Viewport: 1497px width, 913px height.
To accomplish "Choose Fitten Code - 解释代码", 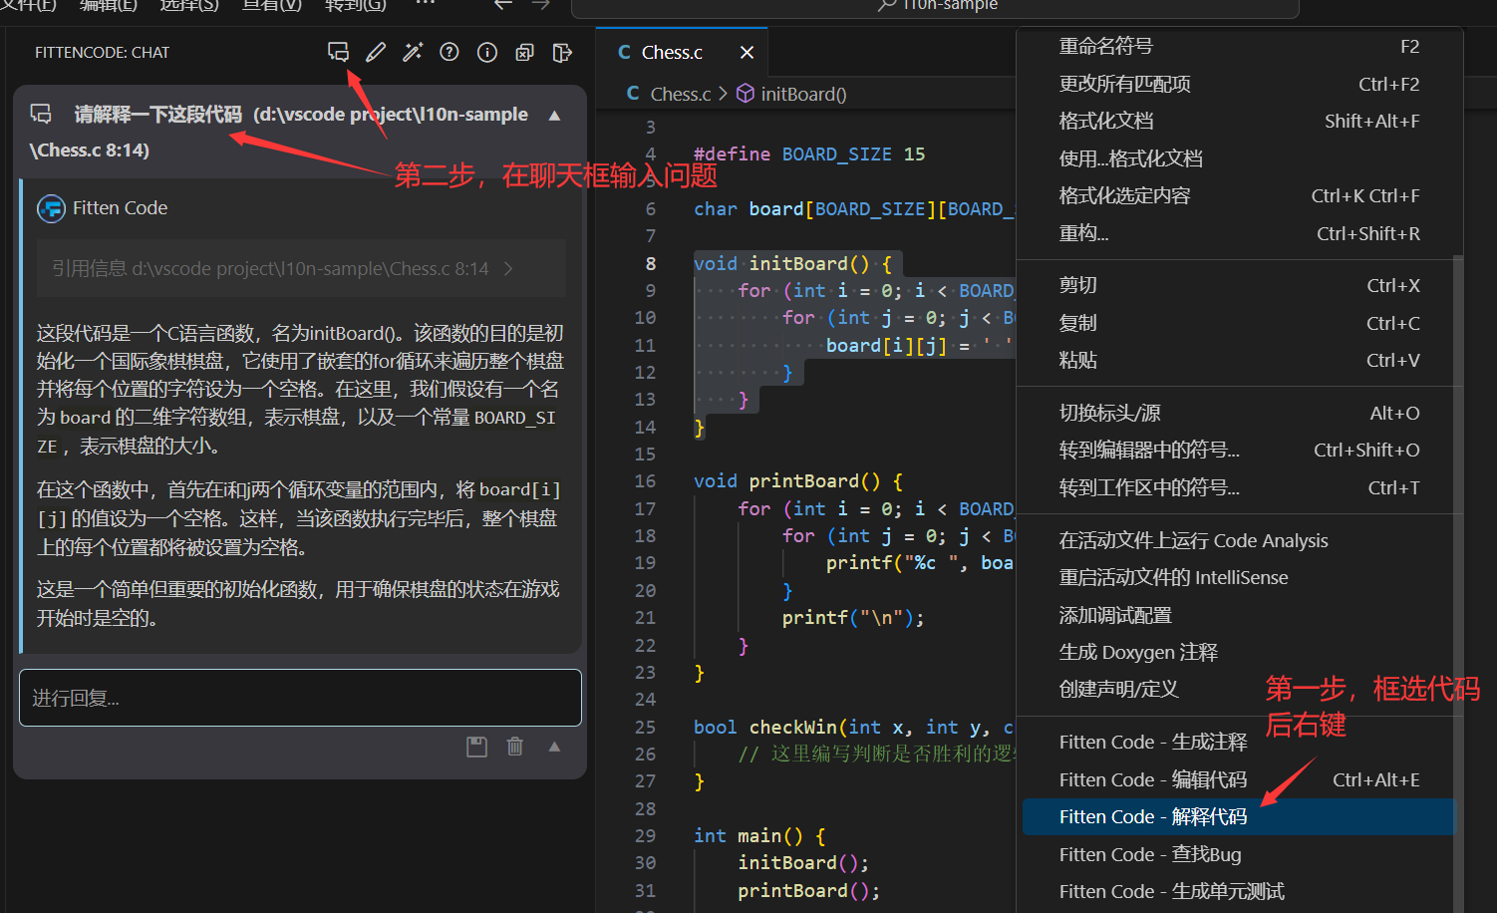I will pos(1239,816).
